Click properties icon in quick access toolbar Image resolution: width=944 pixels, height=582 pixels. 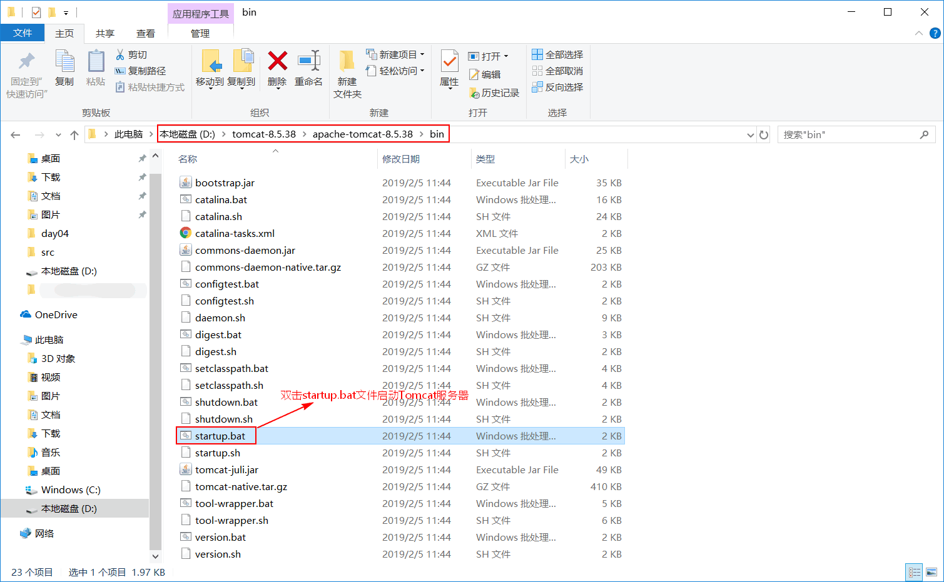[36, 12]
